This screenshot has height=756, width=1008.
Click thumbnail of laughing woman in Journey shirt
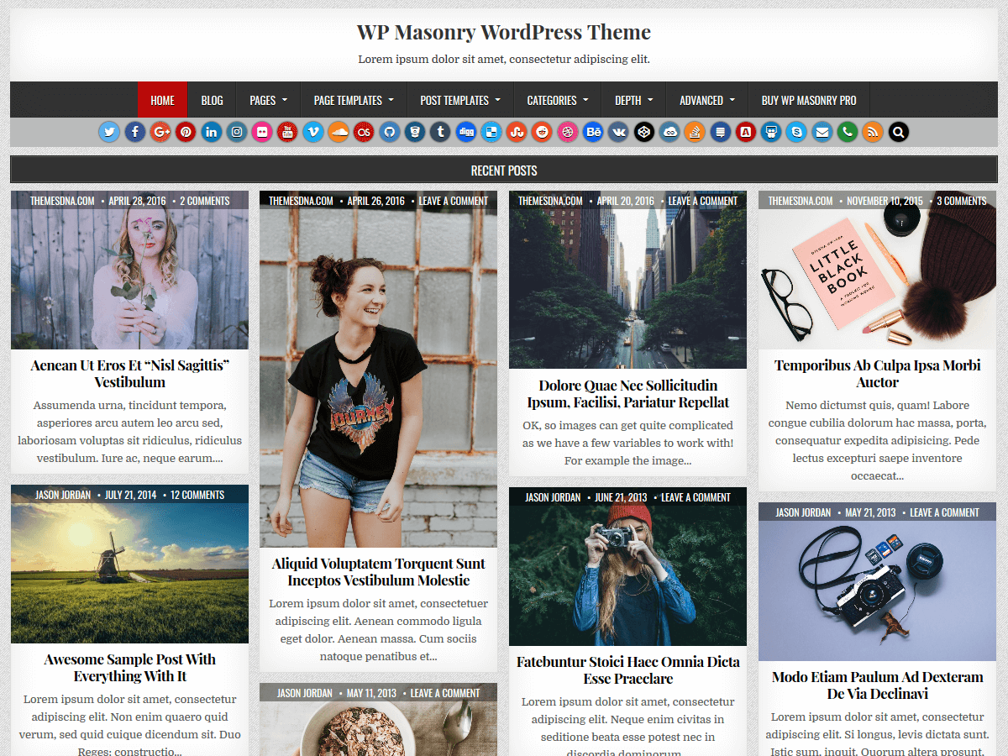(378, 370)
